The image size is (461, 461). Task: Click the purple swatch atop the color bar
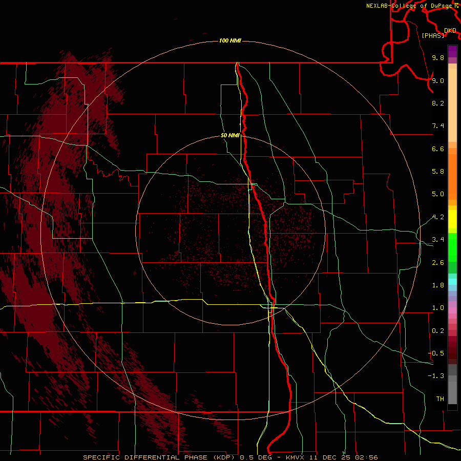pos(452,51)
